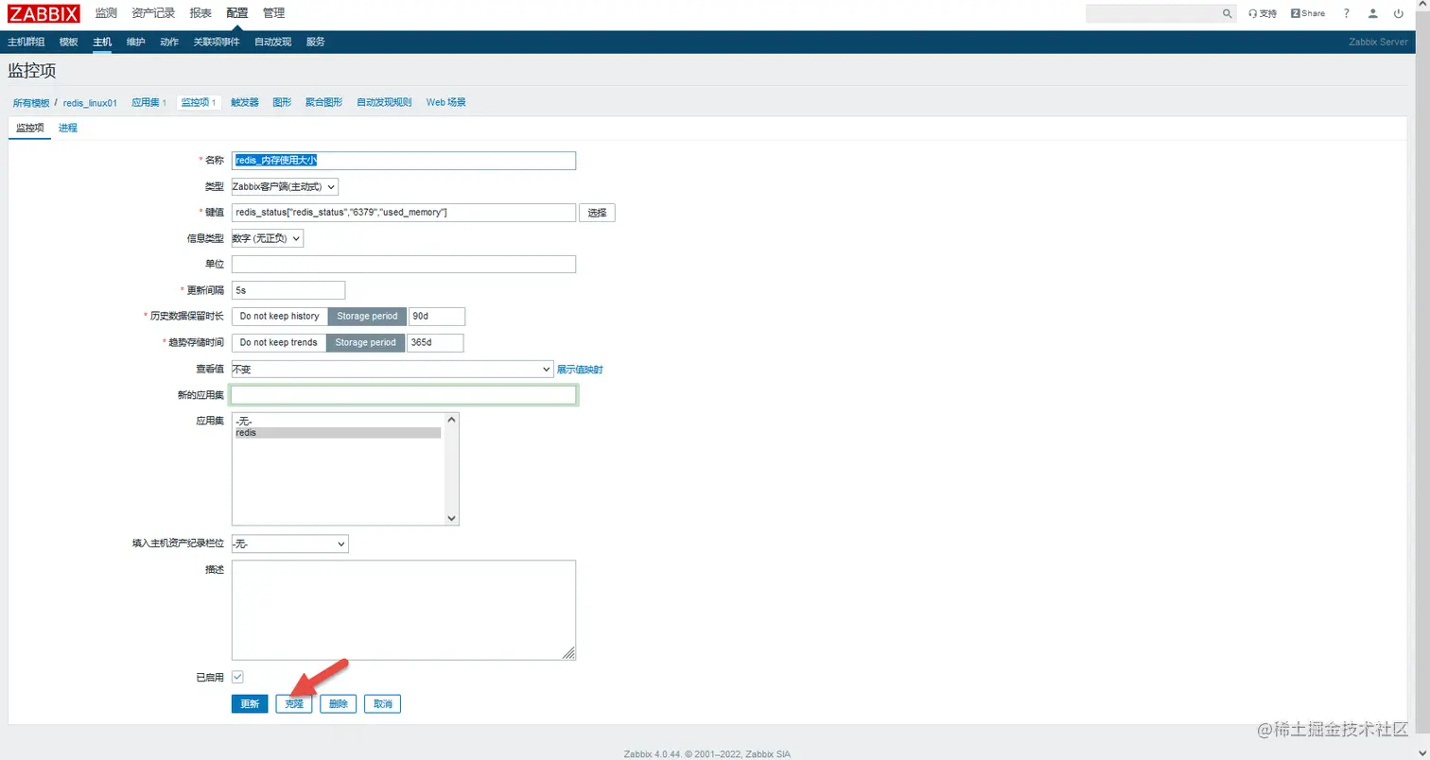Click the 描述 description textarea
The width and height of the screenshot is (1430, 760).
tap(404, 610)
